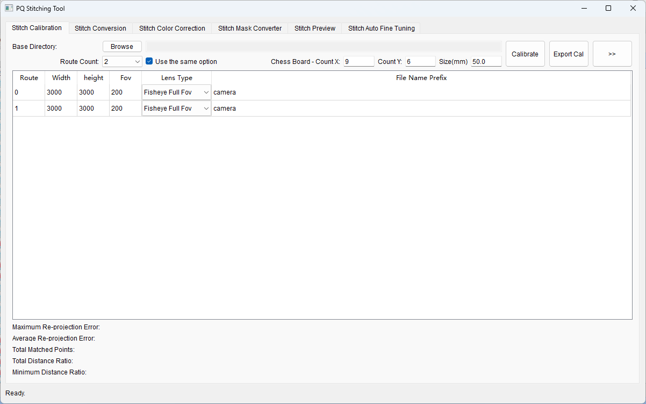This screenshot has width=646, height=404.
Task: Click the >> expand button
Action: (612, 54)
